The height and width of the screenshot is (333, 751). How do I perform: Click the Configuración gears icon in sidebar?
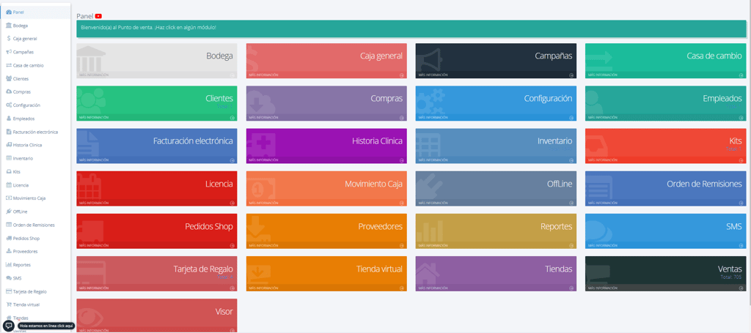pos(9,105)
